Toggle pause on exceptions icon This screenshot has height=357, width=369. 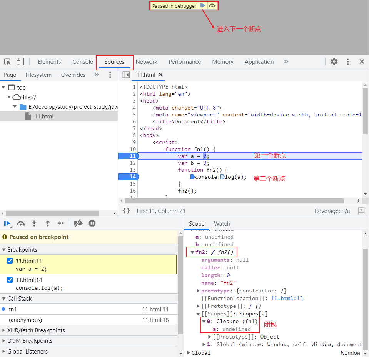[x=92, y=223]
